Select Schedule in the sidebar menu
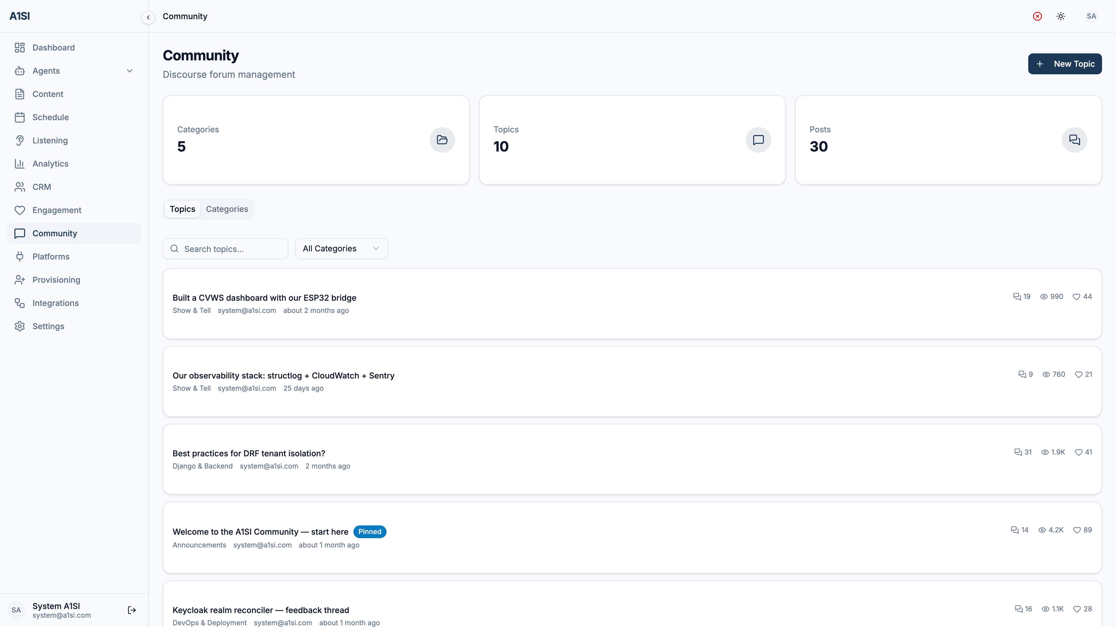Viewport: 1116px width, 627px height. pyautogui.click(x=74, y=117)
